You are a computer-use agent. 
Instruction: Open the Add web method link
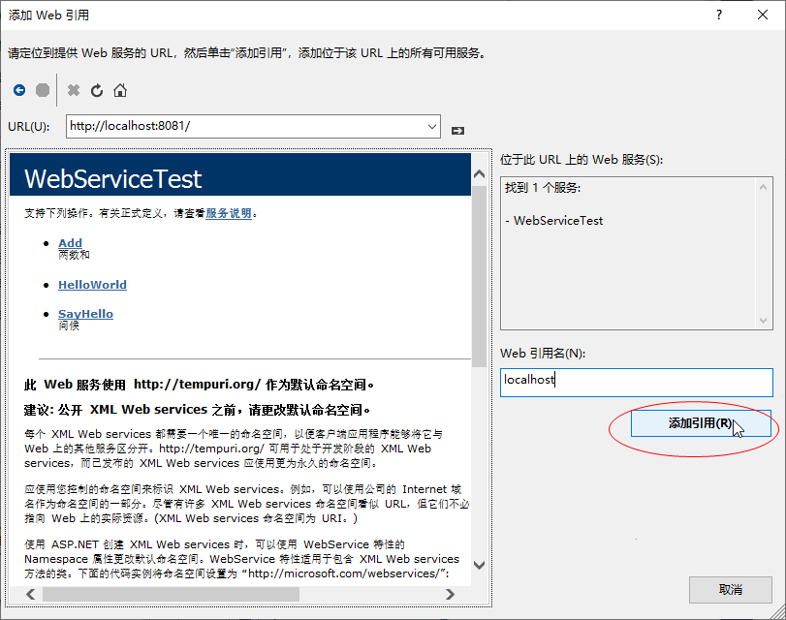click(70, 243)
